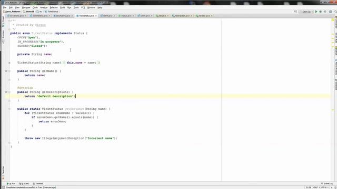Click the implements gutter icon beside getName()
The height and width of the screenshot is (189, 337).
point(6,71)
